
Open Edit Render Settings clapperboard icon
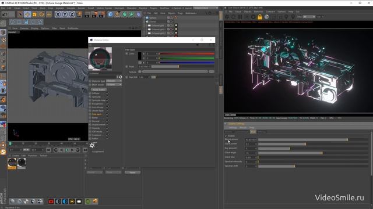(x=101, y=15)
